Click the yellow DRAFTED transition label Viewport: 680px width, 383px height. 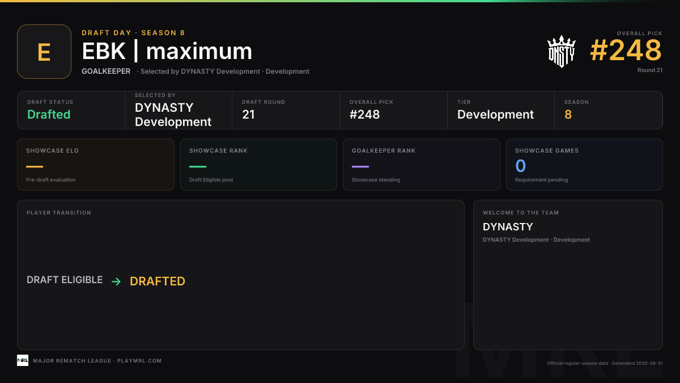pyautogui.click(x=158, y=281)
